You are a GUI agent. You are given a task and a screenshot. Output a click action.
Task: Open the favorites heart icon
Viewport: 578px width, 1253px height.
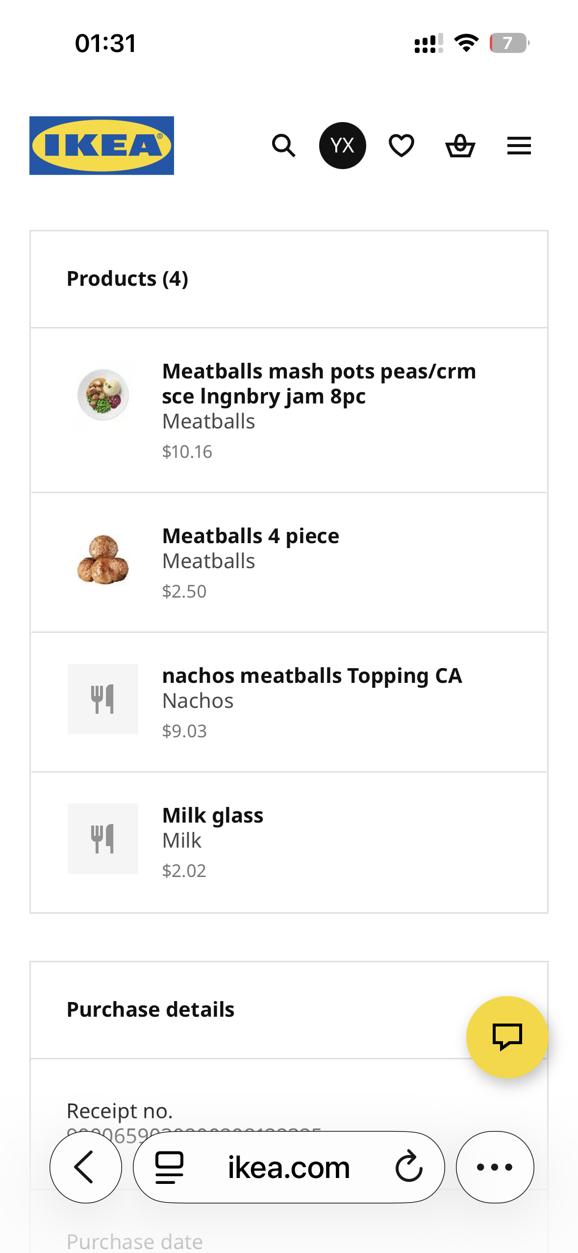click(401, 146)
